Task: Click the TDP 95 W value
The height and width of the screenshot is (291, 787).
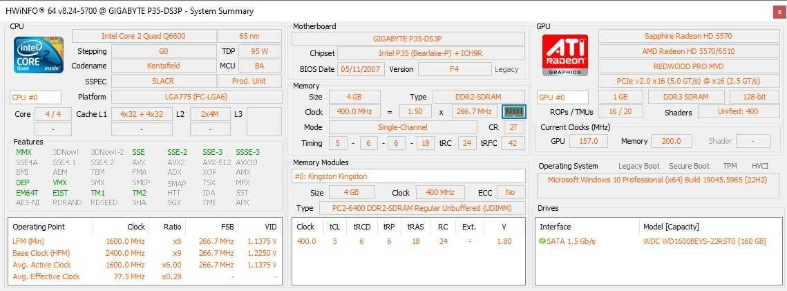Action: coord(260,51)
